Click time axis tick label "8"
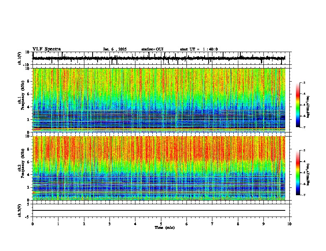326x251 pixels. (238, 224)
